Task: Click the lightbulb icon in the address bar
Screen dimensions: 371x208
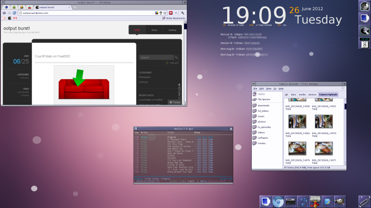Action: [160, 13]
